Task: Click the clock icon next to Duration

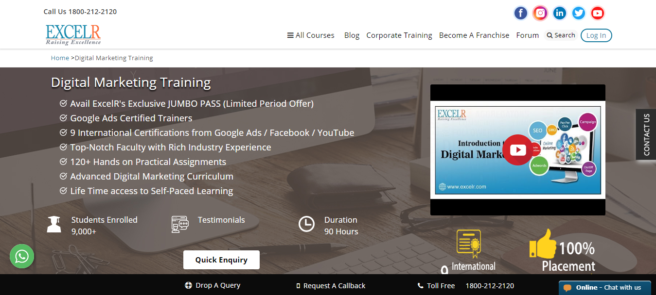Action: coord(306,224)
